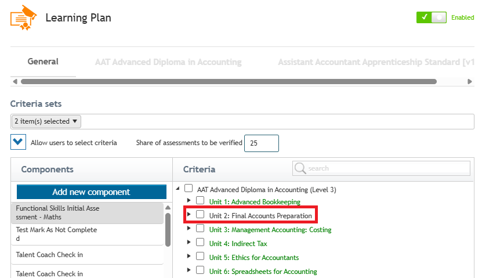Click Unit 6: Spreadsheets for Accounting label
This screenshot has height=278, width=482.
pyautogui.click(x=263, y=272)
